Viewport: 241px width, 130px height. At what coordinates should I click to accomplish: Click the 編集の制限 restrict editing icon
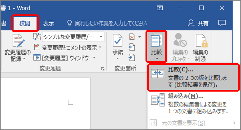(201, 41)
